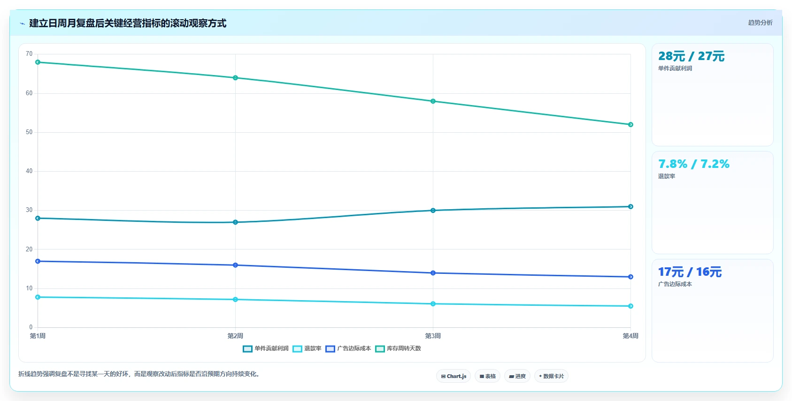792x401 pixels.
Task: Click the 表格 tag button
Action: pos(487,376)
